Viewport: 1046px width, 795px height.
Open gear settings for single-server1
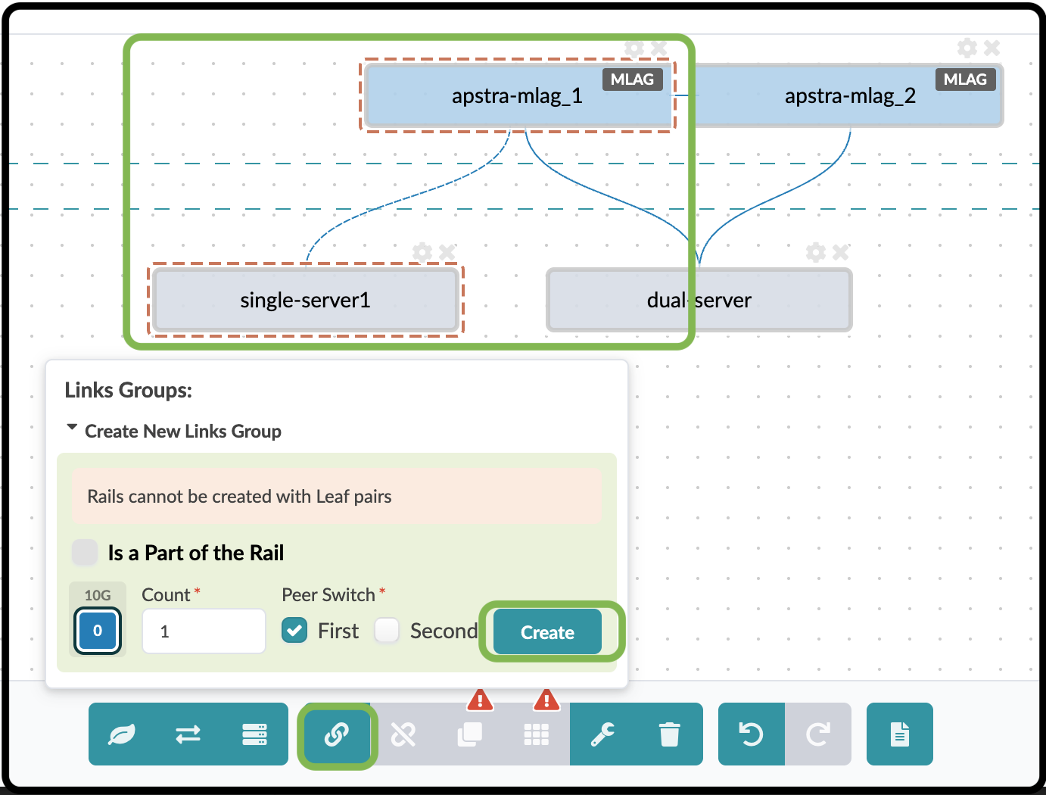422,252
